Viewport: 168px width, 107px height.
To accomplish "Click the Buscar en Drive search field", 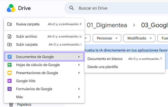I will [x=116, y=8].
